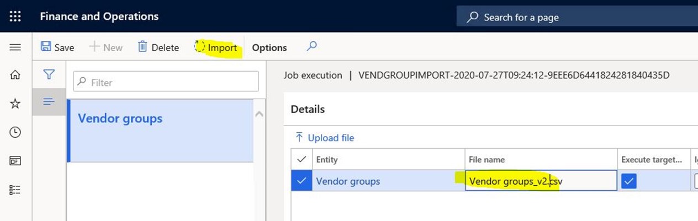
Task: Toggle the select-all checkmark column header
Action: click(x=302, y=159)
